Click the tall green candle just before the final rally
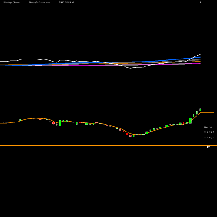This screenshot has width=217, height=217. coord(191,121)
